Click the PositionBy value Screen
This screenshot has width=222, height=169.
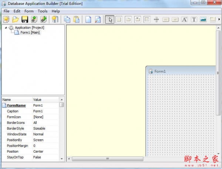click(x=38, y=140)
